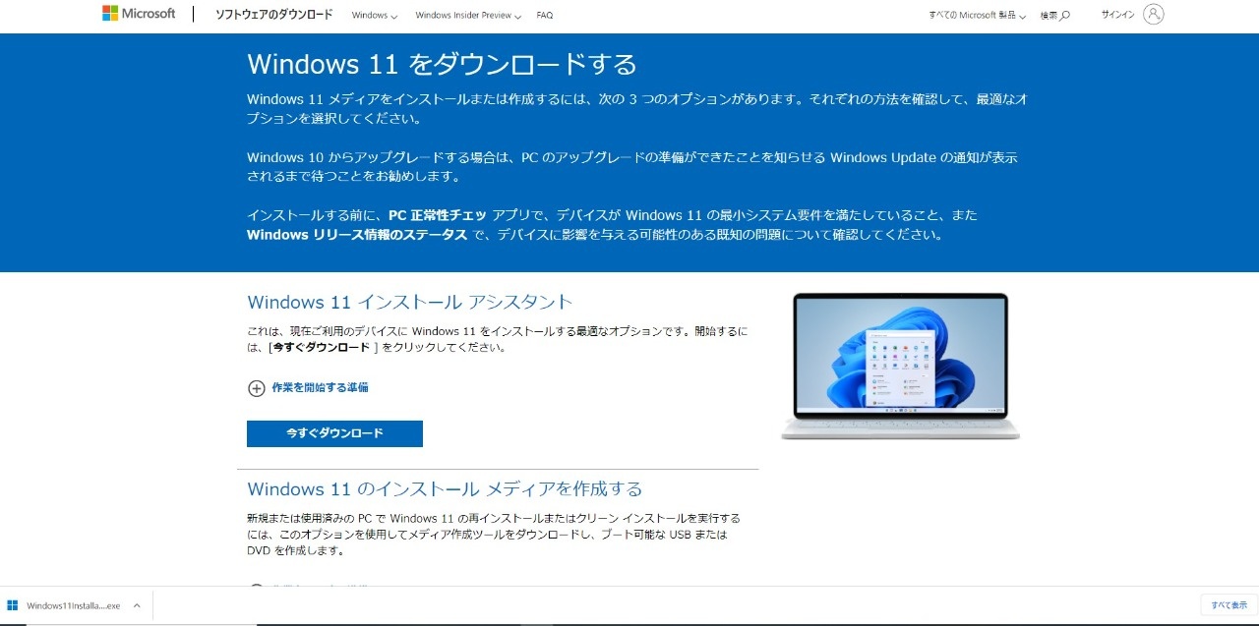The height and width of the screenshot is (626, 1259).
Task: Expand 作業を開始する準備 section
Action: pos(308,388)
